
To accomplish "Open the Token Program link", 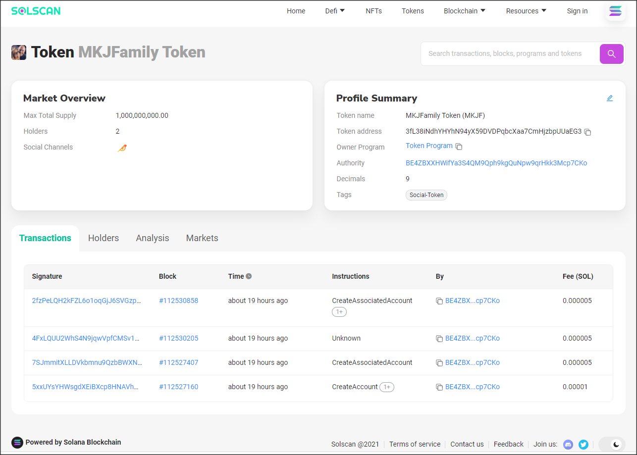I will point(429,145).
